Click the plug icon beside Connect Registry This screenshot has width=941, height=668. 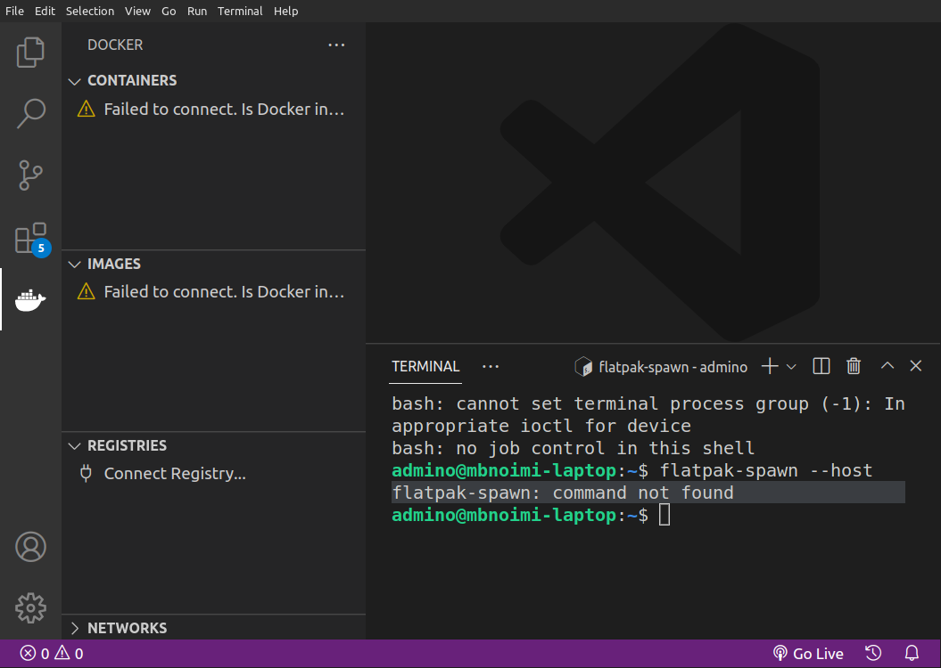(86, 473)
